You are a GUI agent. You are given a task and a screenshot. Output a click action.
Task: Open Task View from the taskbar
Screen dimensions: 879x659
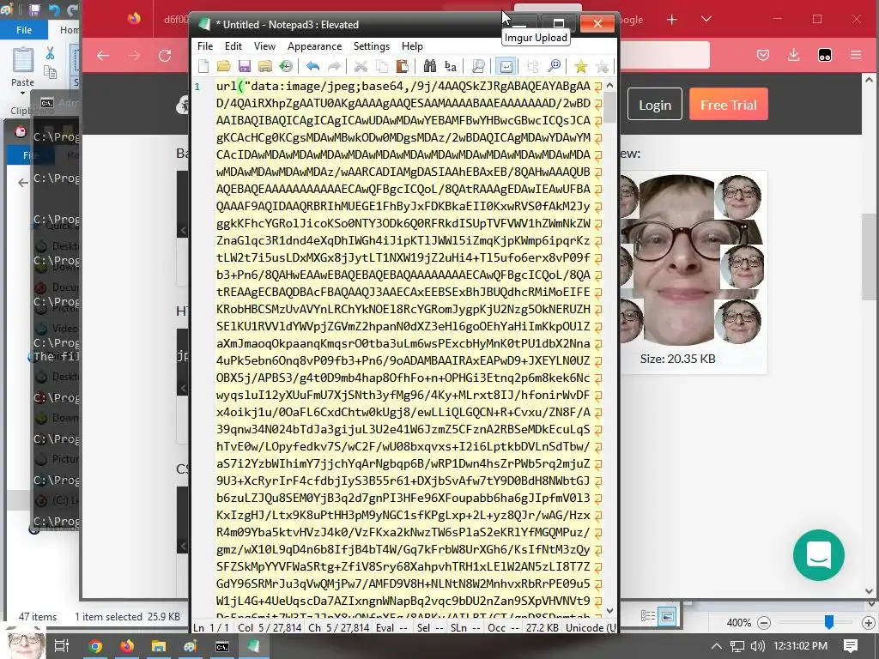pyautogui.click(x=62, y=646)
